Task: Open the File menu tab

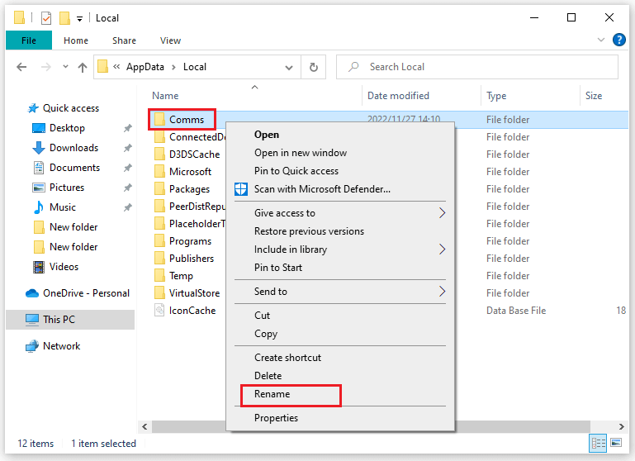Action: (29, 40)
